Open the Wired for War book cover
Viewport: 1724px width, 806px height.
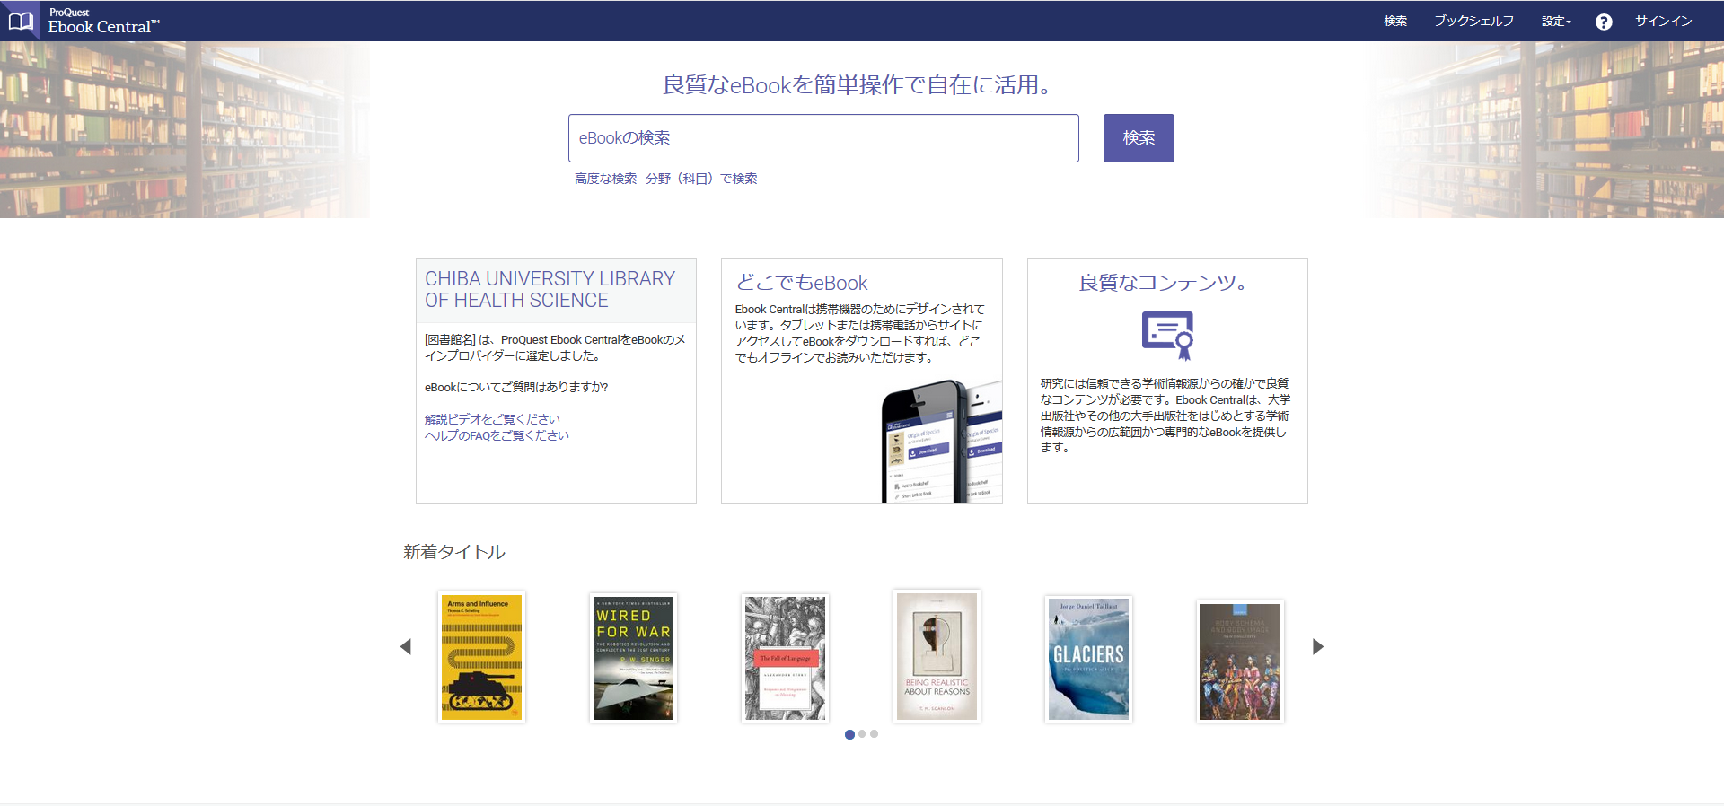click(633, 658)
